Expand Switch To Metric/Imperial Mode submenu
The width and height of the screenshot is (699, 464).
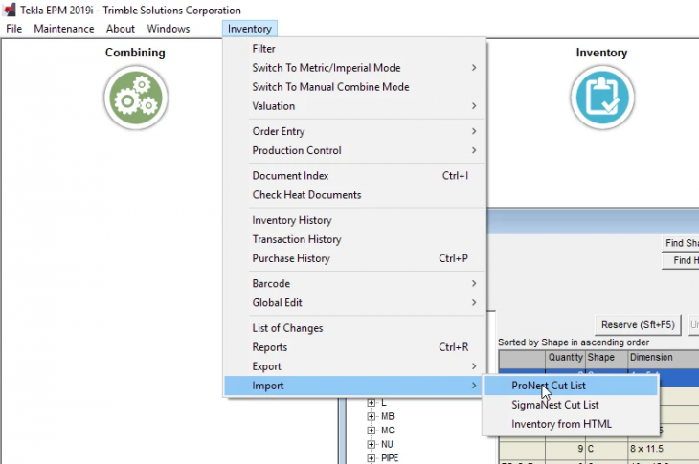[354, 68]
